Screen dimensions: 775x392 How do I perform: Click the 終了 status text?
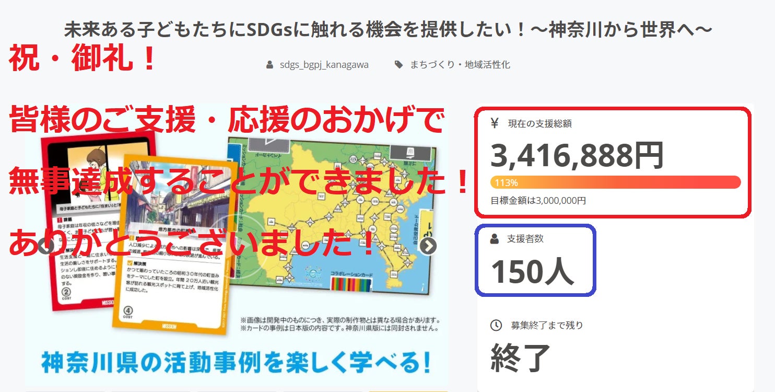521,358
